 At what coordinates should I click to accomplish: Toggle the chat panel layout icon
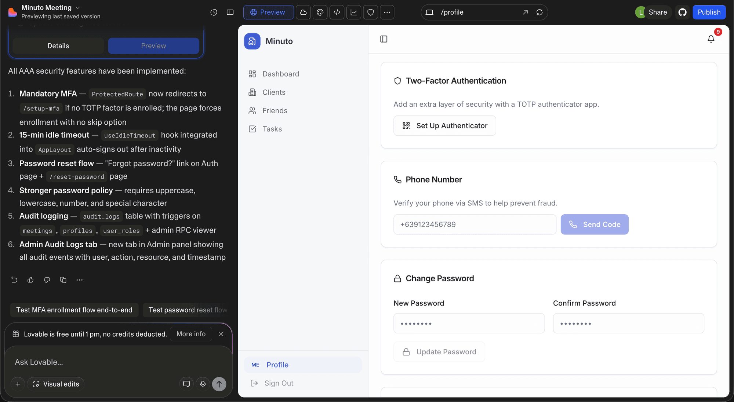pos(230,12)
